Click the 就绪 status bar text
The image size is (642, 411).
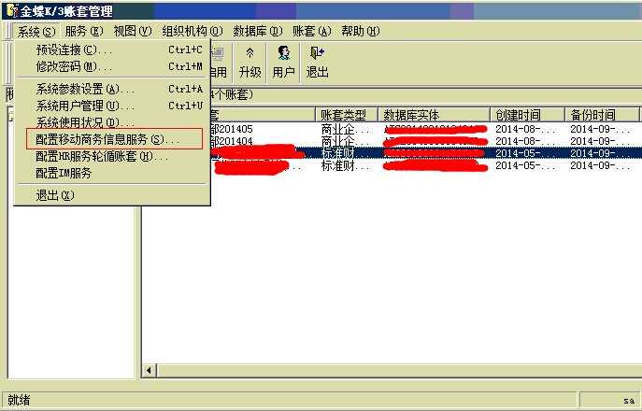coord(19,400)
